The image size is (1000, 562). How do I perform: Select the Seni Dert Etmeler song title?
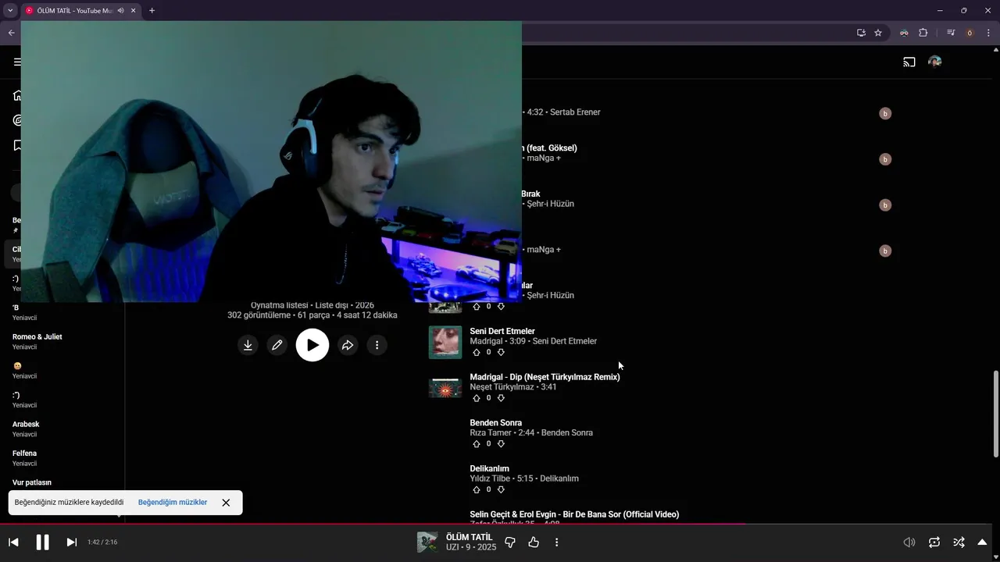[x=502, y=332]
